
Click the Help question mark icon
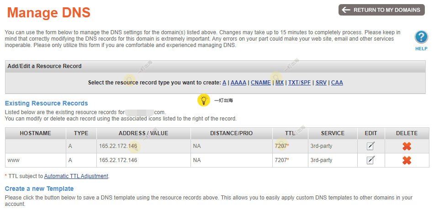point(421,37)
